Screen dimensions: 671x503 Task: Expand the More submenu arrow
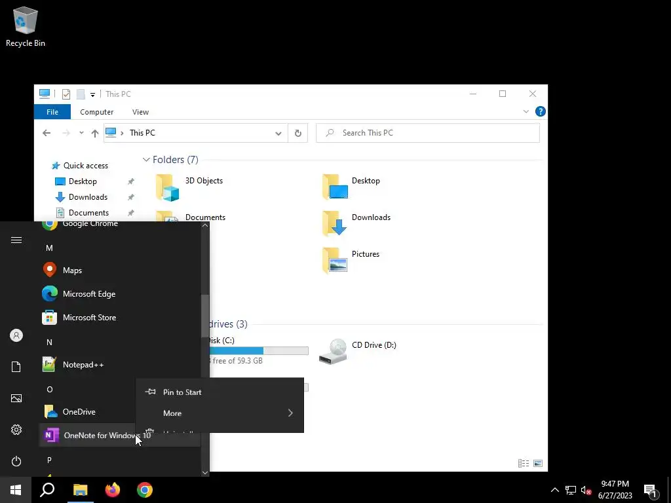(x=290, y=413)
